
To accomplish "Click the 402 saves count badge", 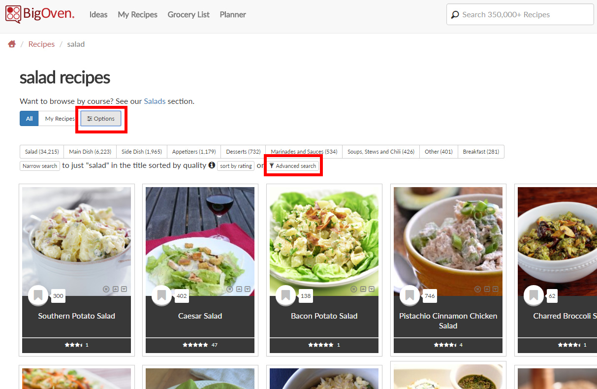I will (x=182, y=296).
